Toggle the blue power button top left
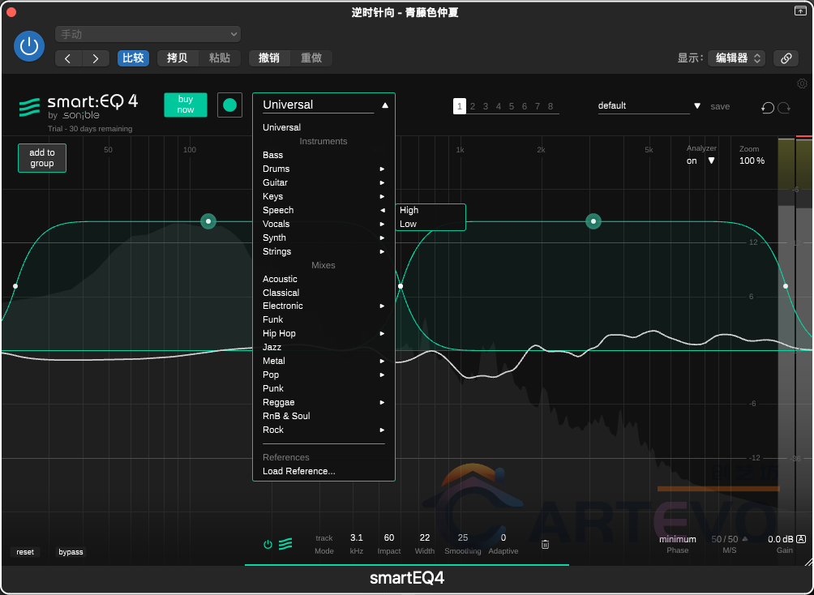 pyautogui.click(x=29, y=46)
